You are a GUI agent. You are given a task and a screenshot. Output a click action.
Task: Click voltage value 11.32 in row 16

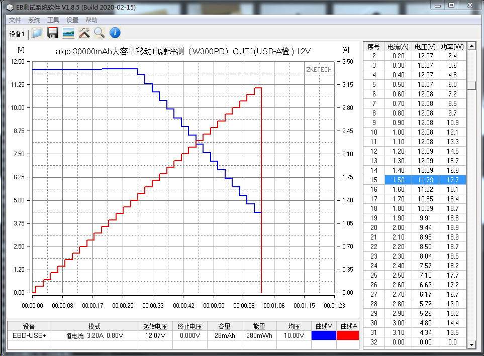pyautogui.click(x=425, y=189)
